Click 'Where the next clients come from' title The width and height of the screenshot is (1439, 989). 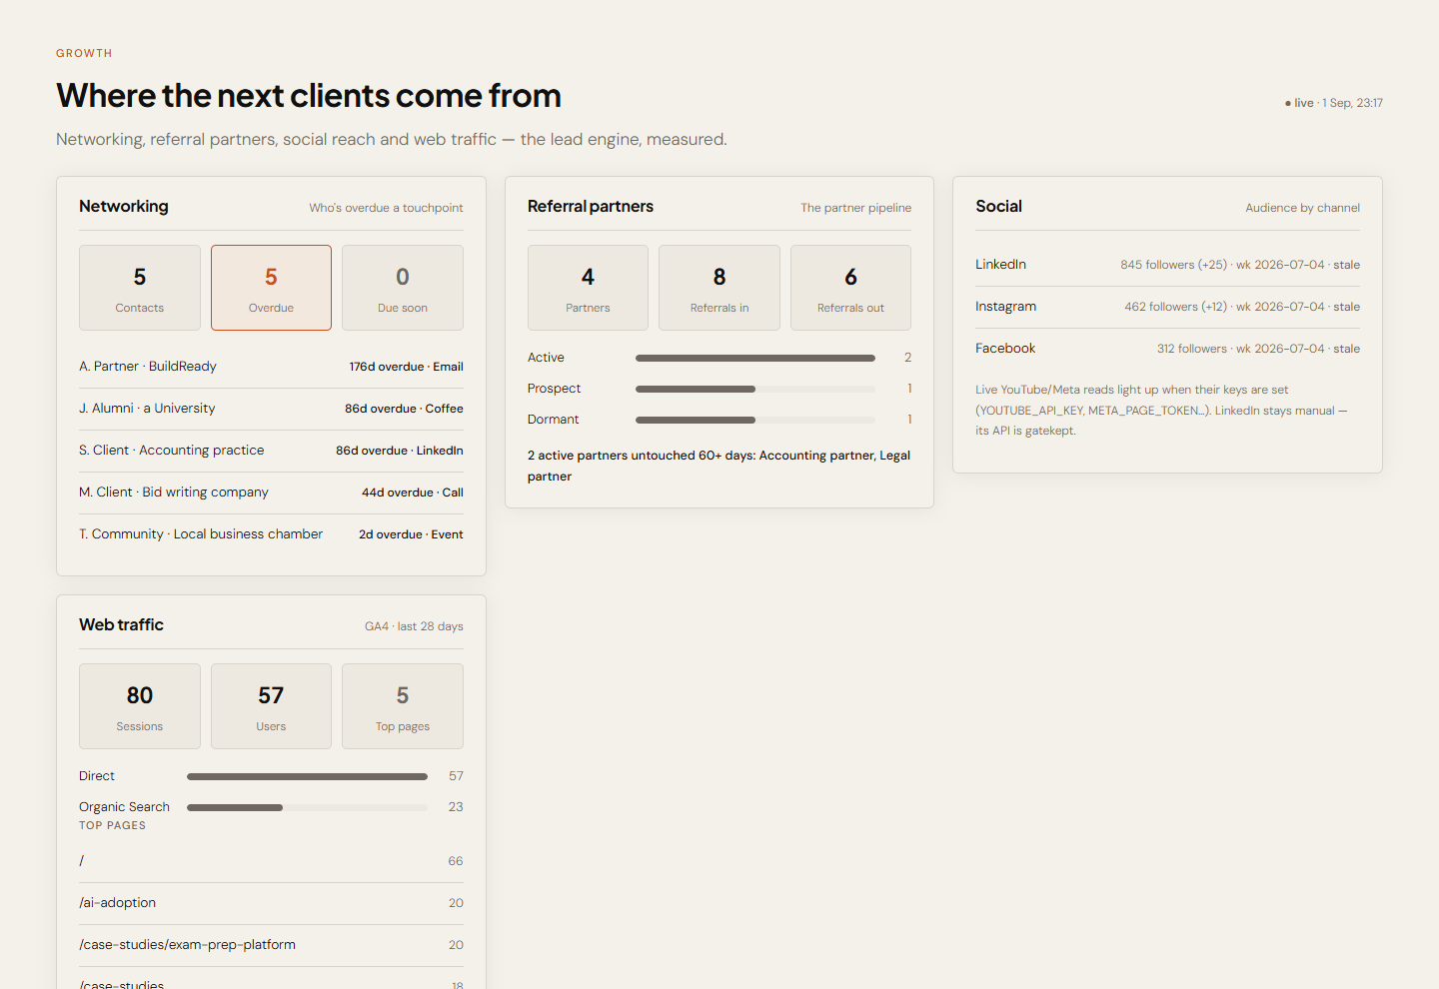(x=309, y=96)
